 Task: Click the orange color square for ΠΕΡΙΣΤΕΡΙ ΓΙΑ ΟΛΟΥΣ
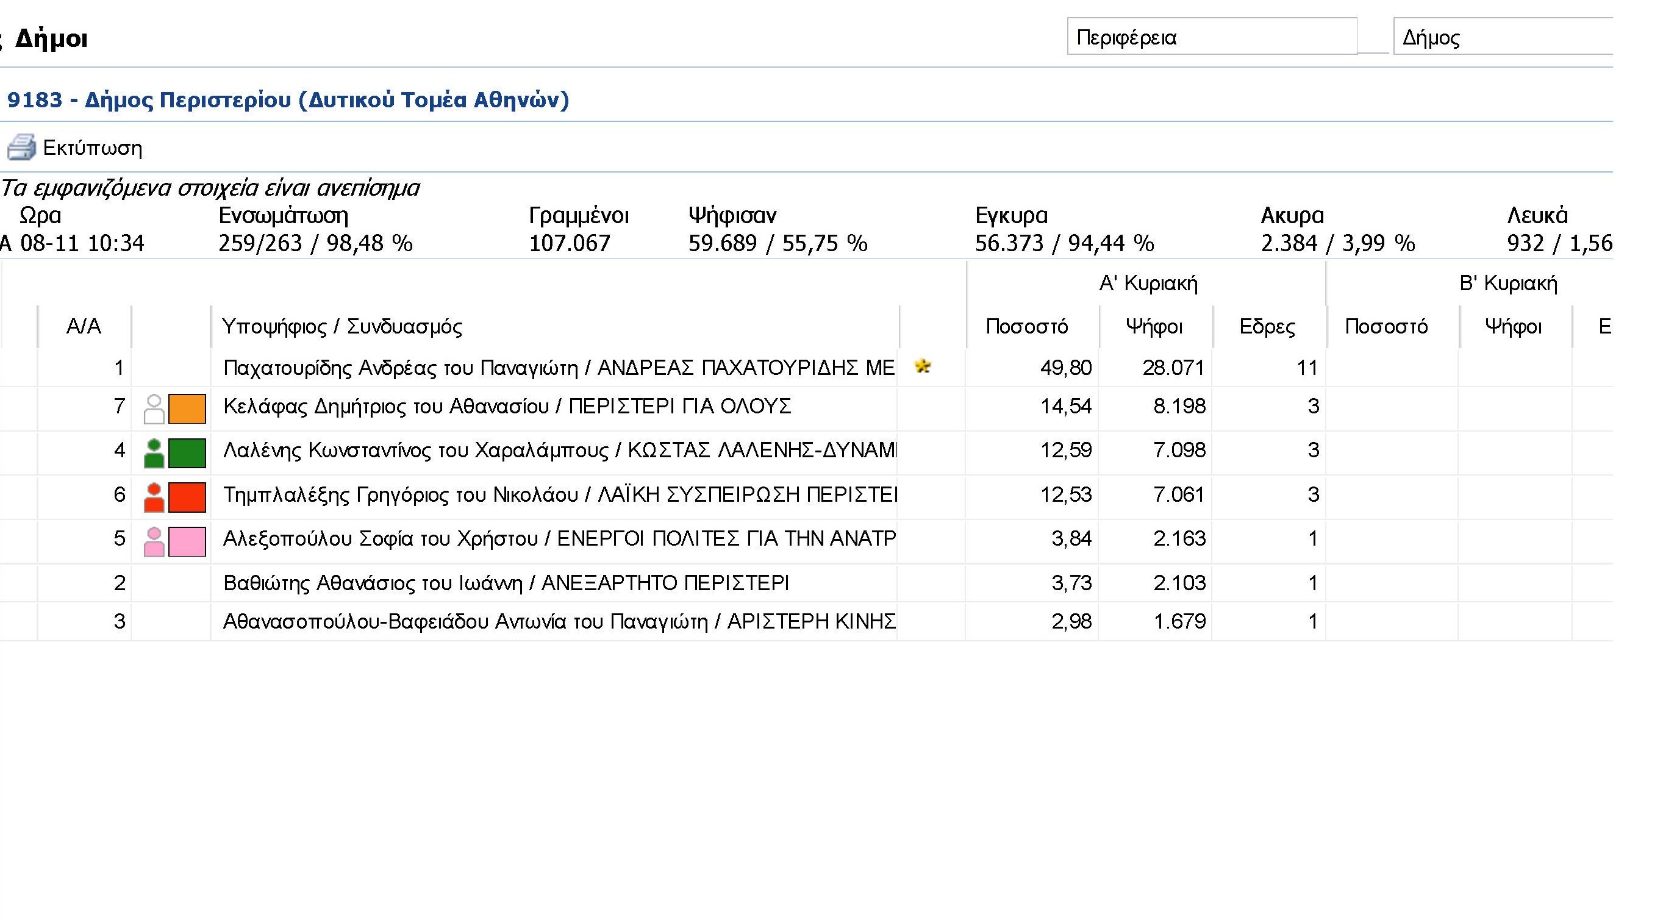187,408
